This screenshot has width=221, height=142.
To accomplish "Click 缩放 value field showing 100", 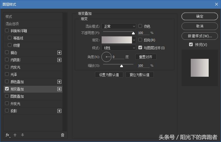I will pyautogui.click(x=143, y=66).
